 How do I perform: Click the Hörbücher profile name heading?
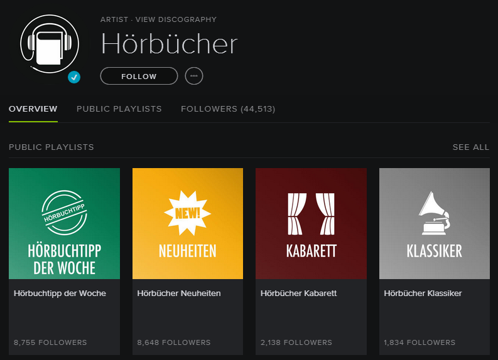coord(170,44)
